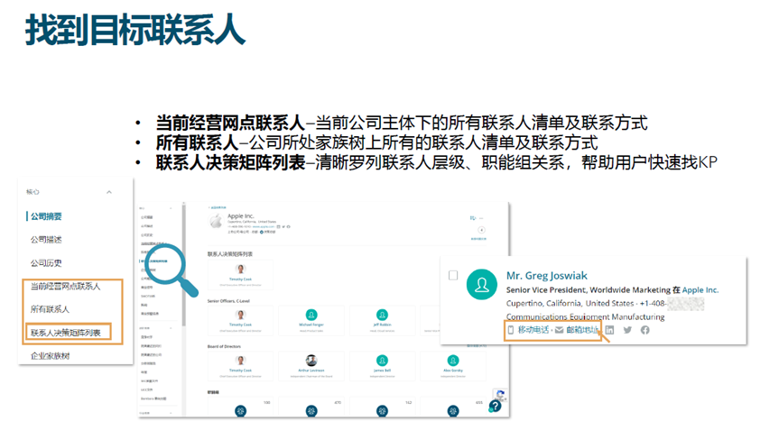Open 公司描述 in the sidebar

point(46,240)
